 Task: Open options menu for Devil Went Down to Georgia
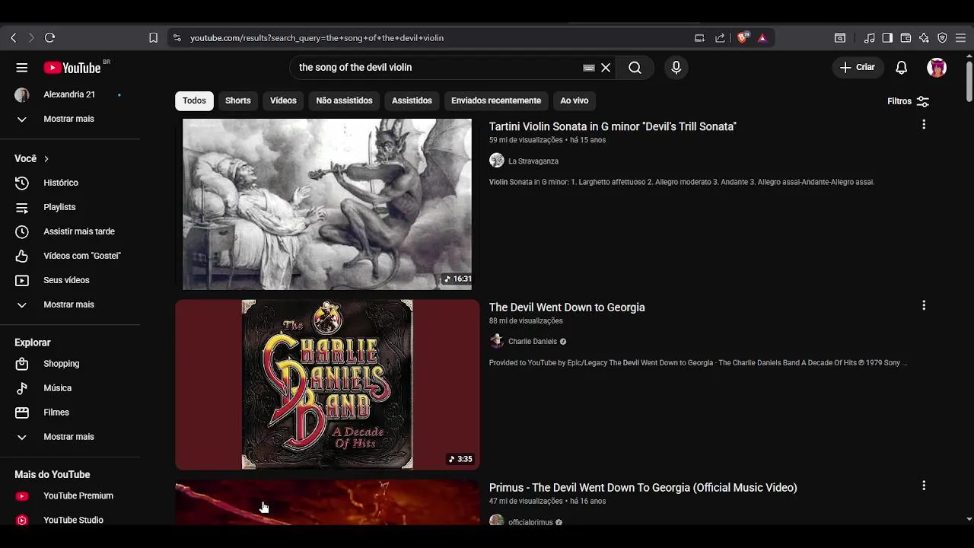(x=924, y=305)
